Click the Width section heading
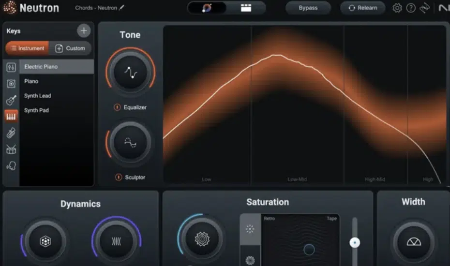The height and width of the screenshot is (266, 450). pyautogui.click(x=413, y=202)
